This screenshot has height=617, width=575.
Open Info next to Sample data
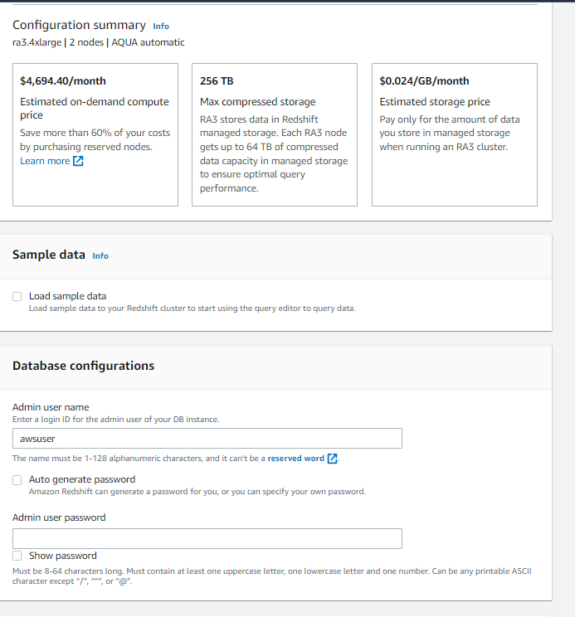[100, 256]
